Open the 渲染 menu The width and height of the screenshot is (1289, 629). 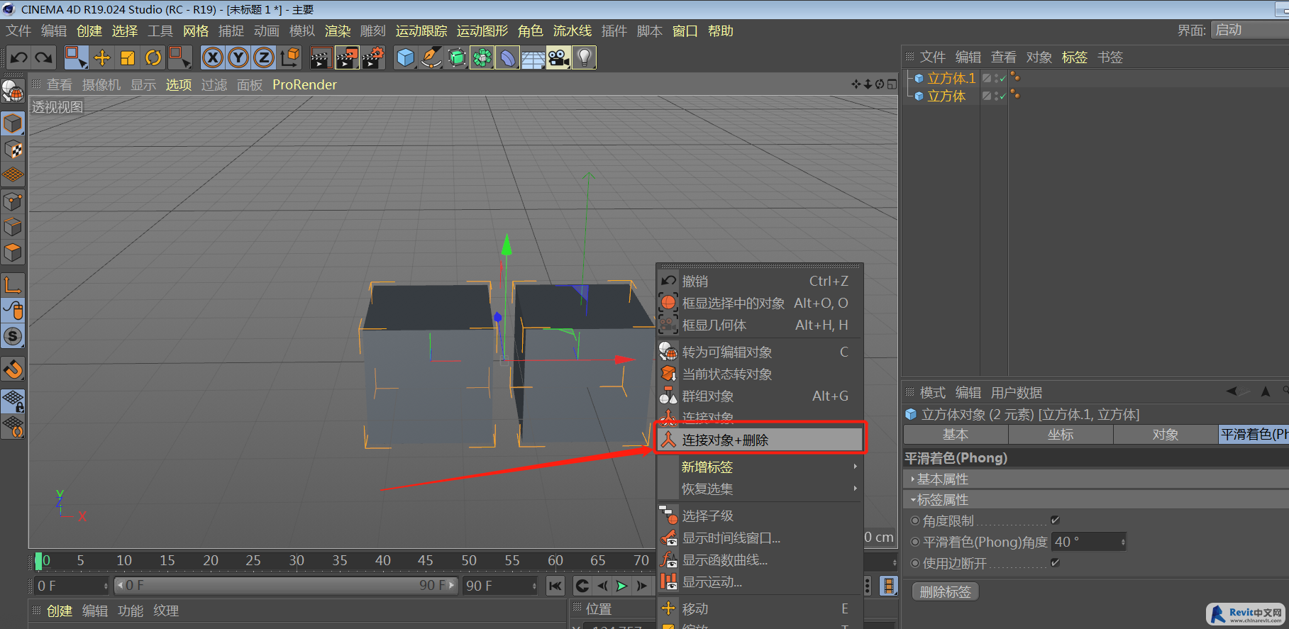coord(338,30)
